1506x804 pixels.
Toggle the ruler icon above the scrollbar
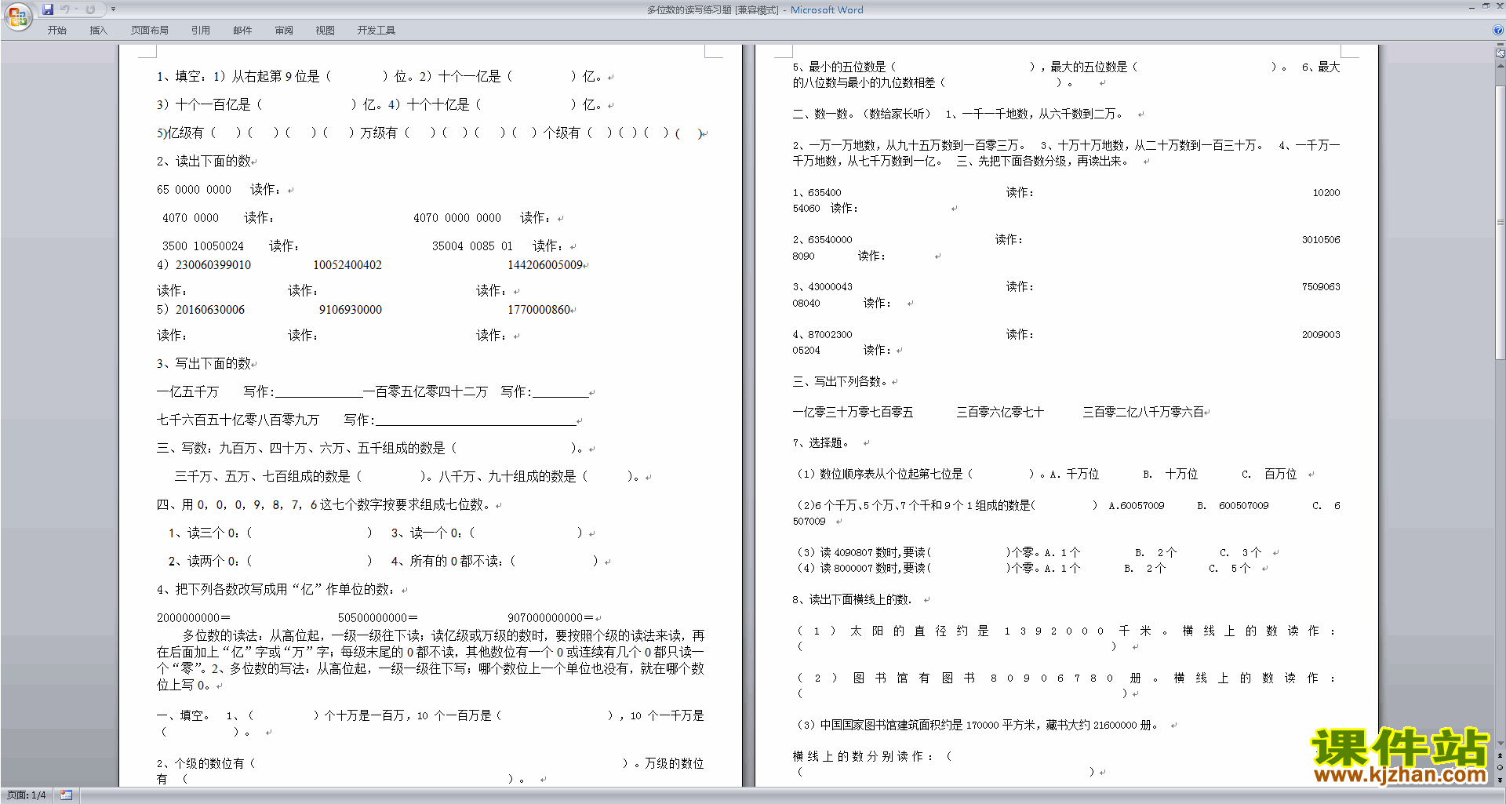pyautogui.click(x=1501, y=53)
